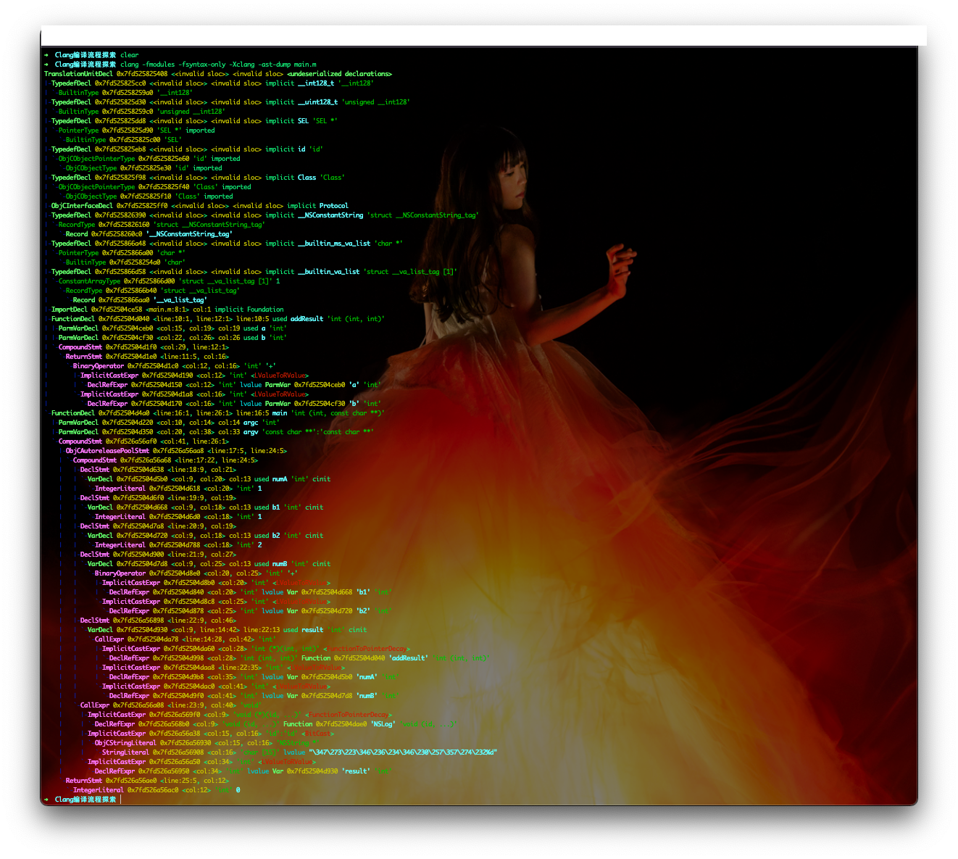This screenshot has height=859, width=958.
Task: Click the "TranslationUnitDecl" root node text
Action: (x=78, y=74)
